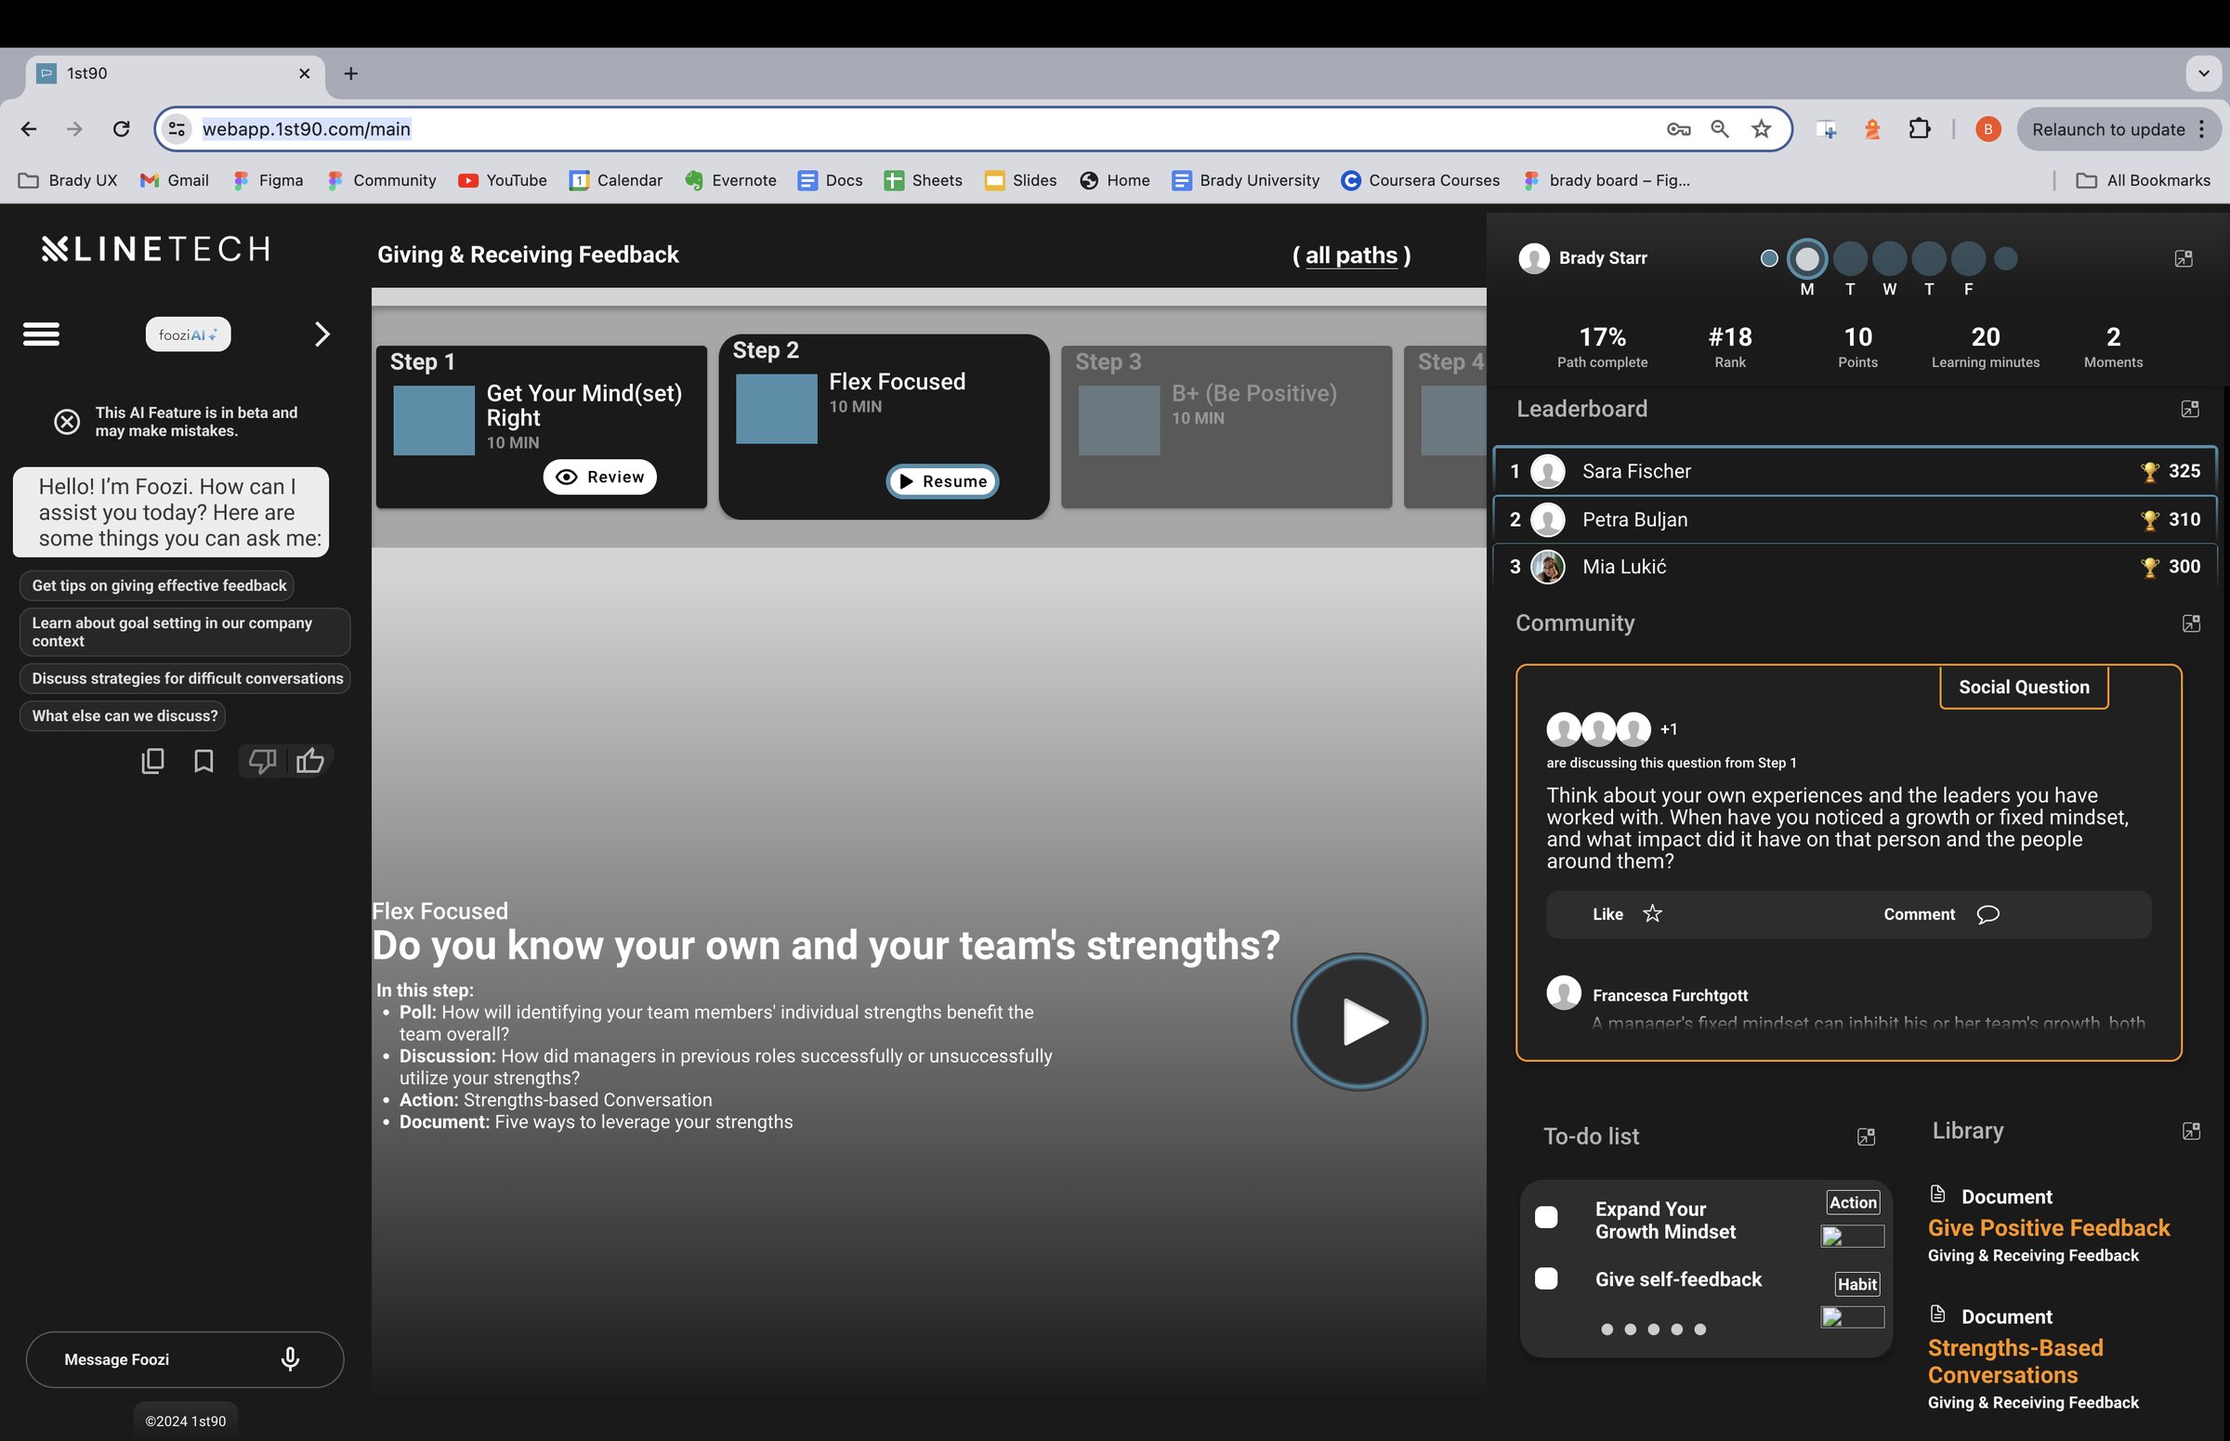Screen dimensions: 2230x1441
Task: Select the Tuesday day circle
Action: (x=1849, y=259)
